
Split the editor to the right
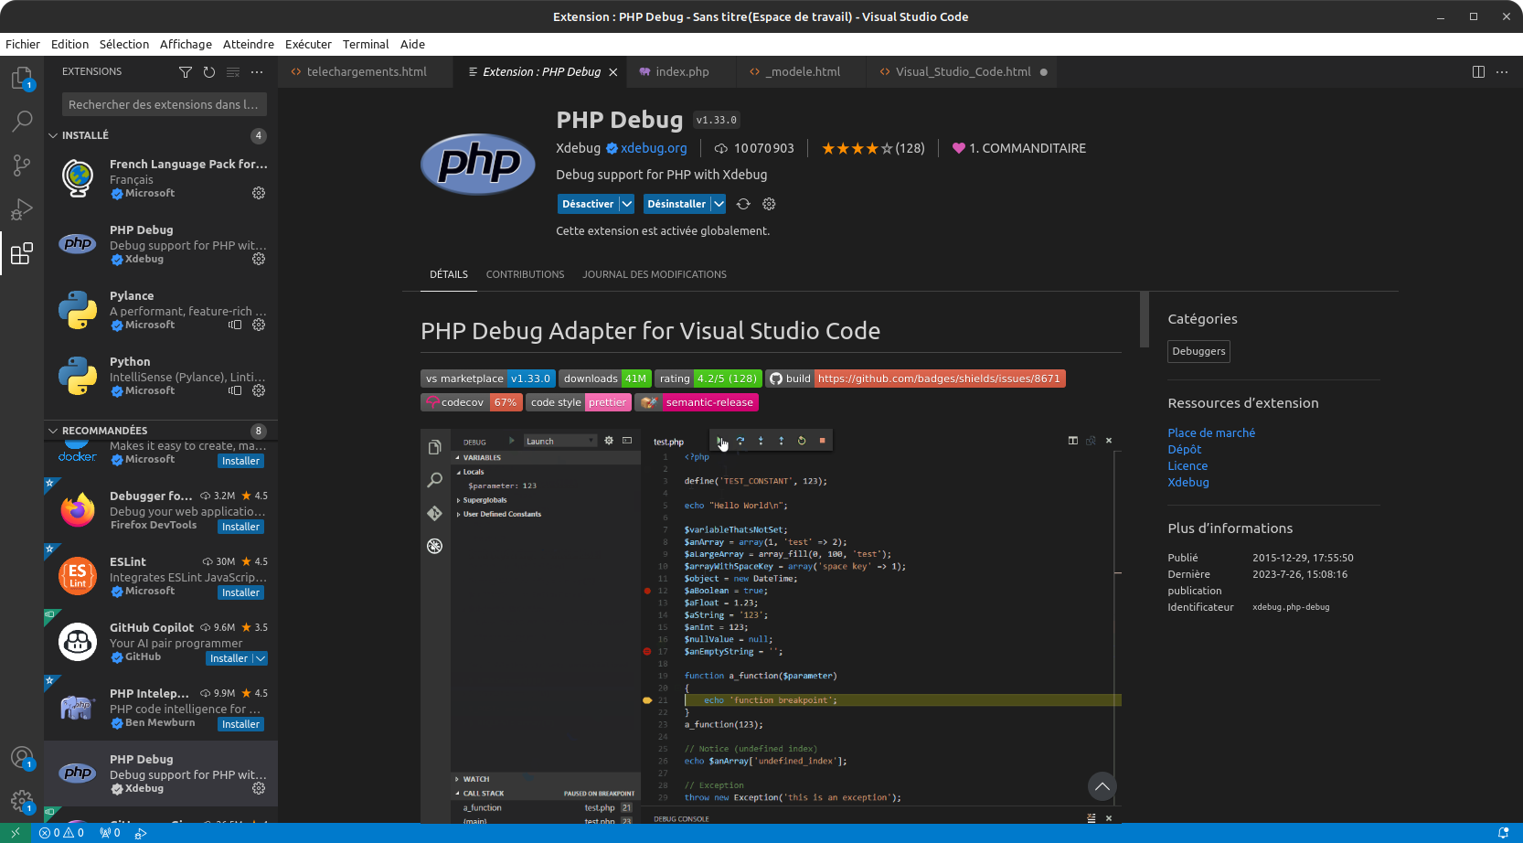point(1478,72)
